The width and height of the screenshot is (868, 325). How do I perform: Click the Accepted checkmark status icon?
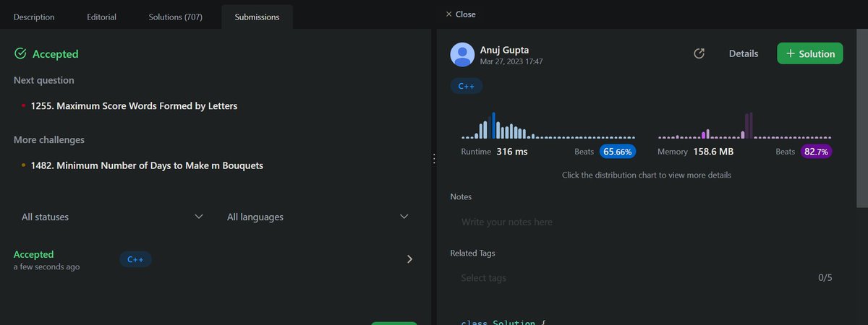20,53
